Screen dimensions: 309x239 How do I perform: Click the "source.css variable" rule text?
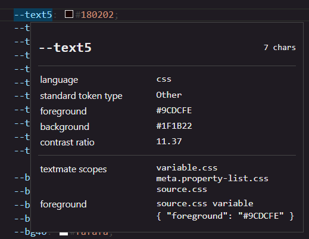(x=205, y=204)
